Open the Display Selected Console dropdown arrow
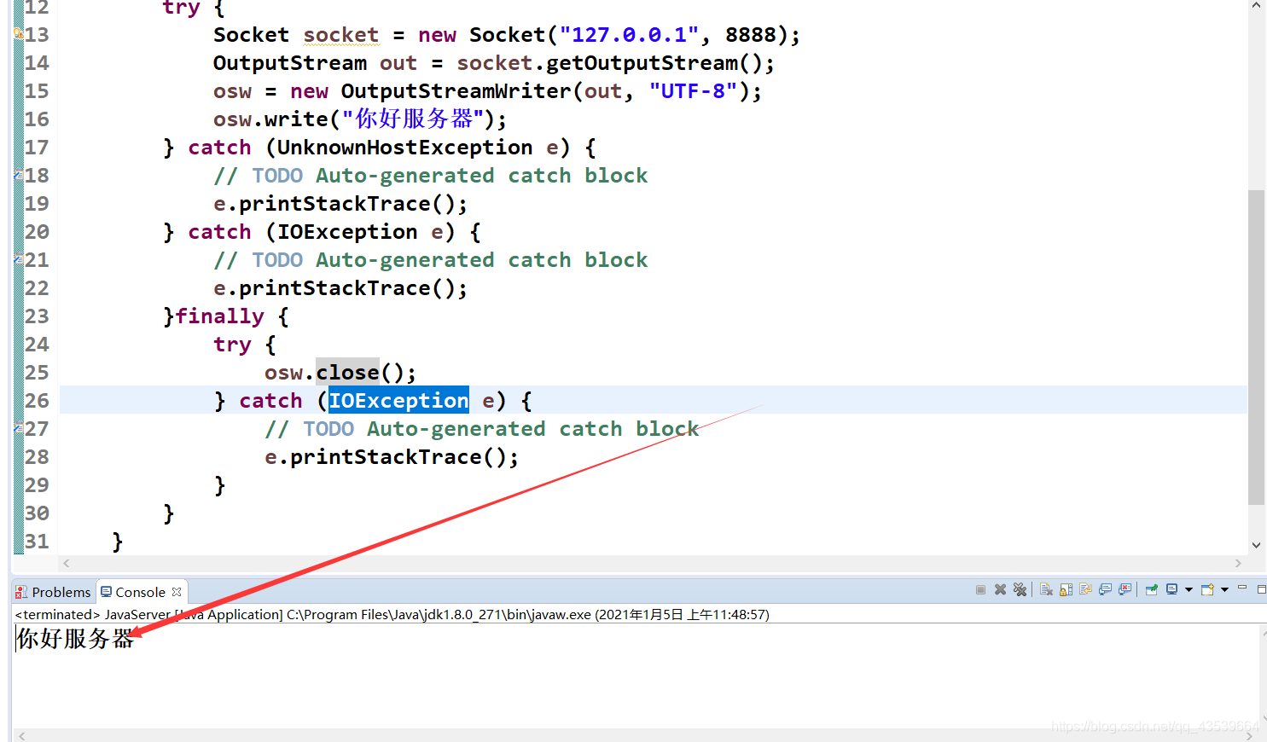Viewport: 1267px width, 742px height. point(1189,590)
